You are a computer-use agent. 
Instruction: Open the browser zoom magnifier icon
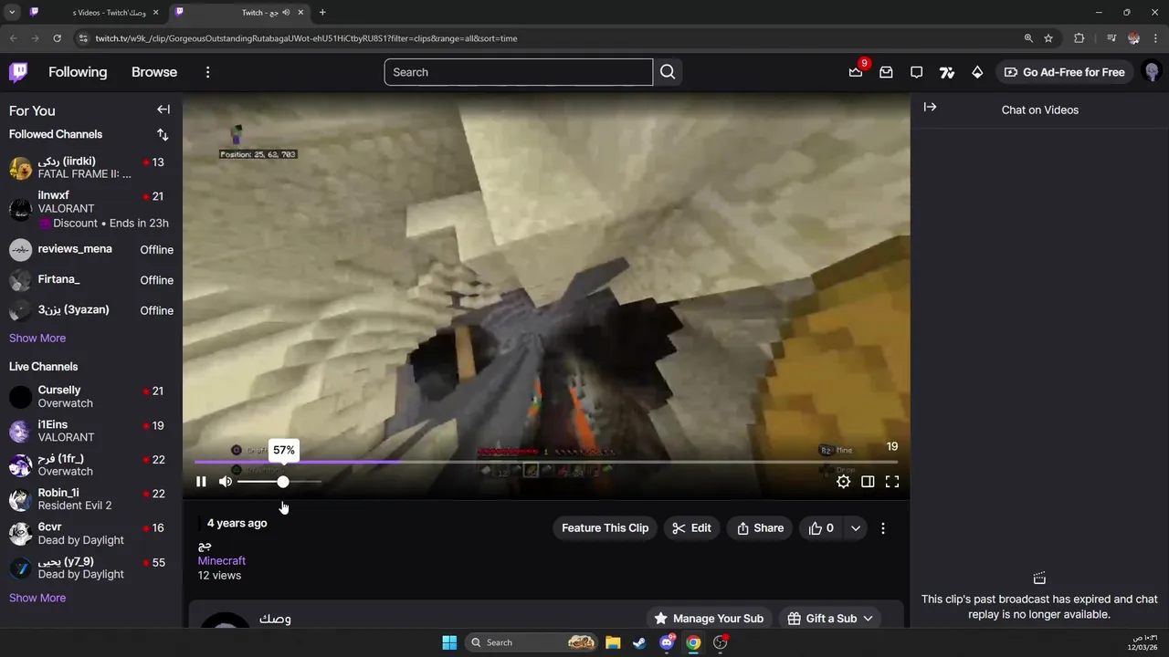click(1028, 38)
